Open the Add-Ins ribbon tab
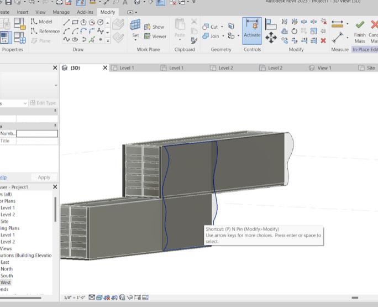The height and width of the screenshot is (307, 378). click(85, 12)
